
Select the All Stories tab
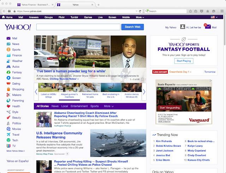coord(42,106)
